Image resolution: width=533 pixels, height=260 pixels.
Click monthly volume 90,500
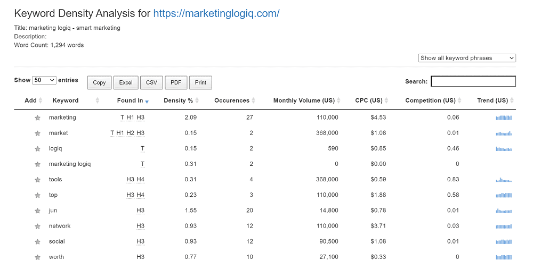[x=329, y=241]
